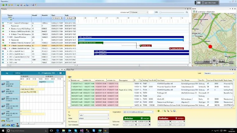This screenshot has width=237, height=133.
Task: Click the colored cubes icon above pool table
Action: click(x=70, y=77)
